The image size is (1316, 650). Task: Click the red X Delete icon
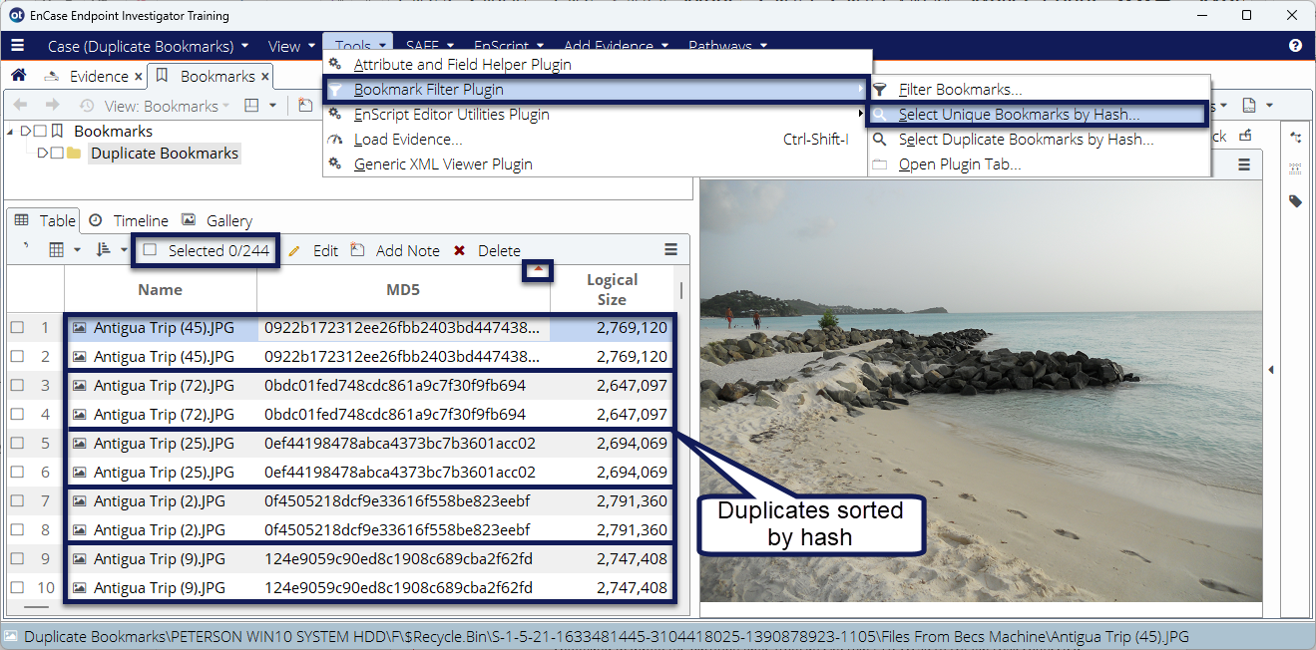click(459, 251)
